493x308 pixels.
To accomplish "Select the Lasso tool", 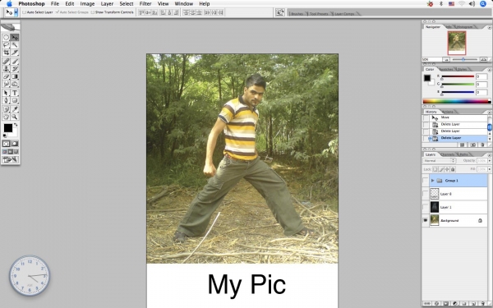I will click(6, 45).
